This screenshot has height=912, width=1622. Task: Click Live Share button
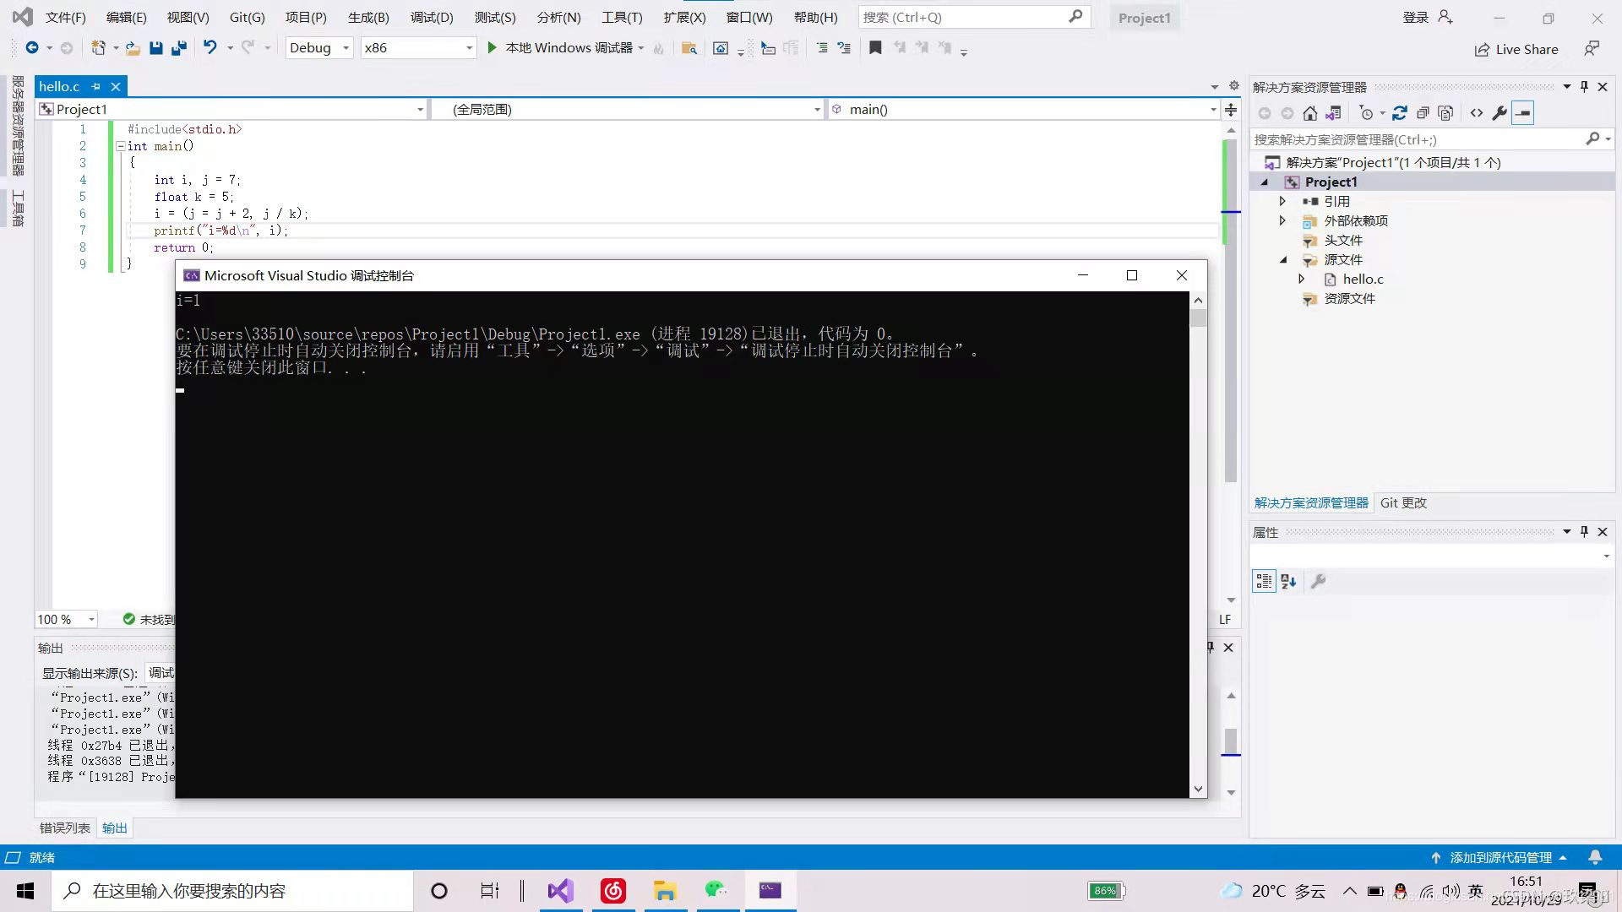click(x=1516, y=49)
